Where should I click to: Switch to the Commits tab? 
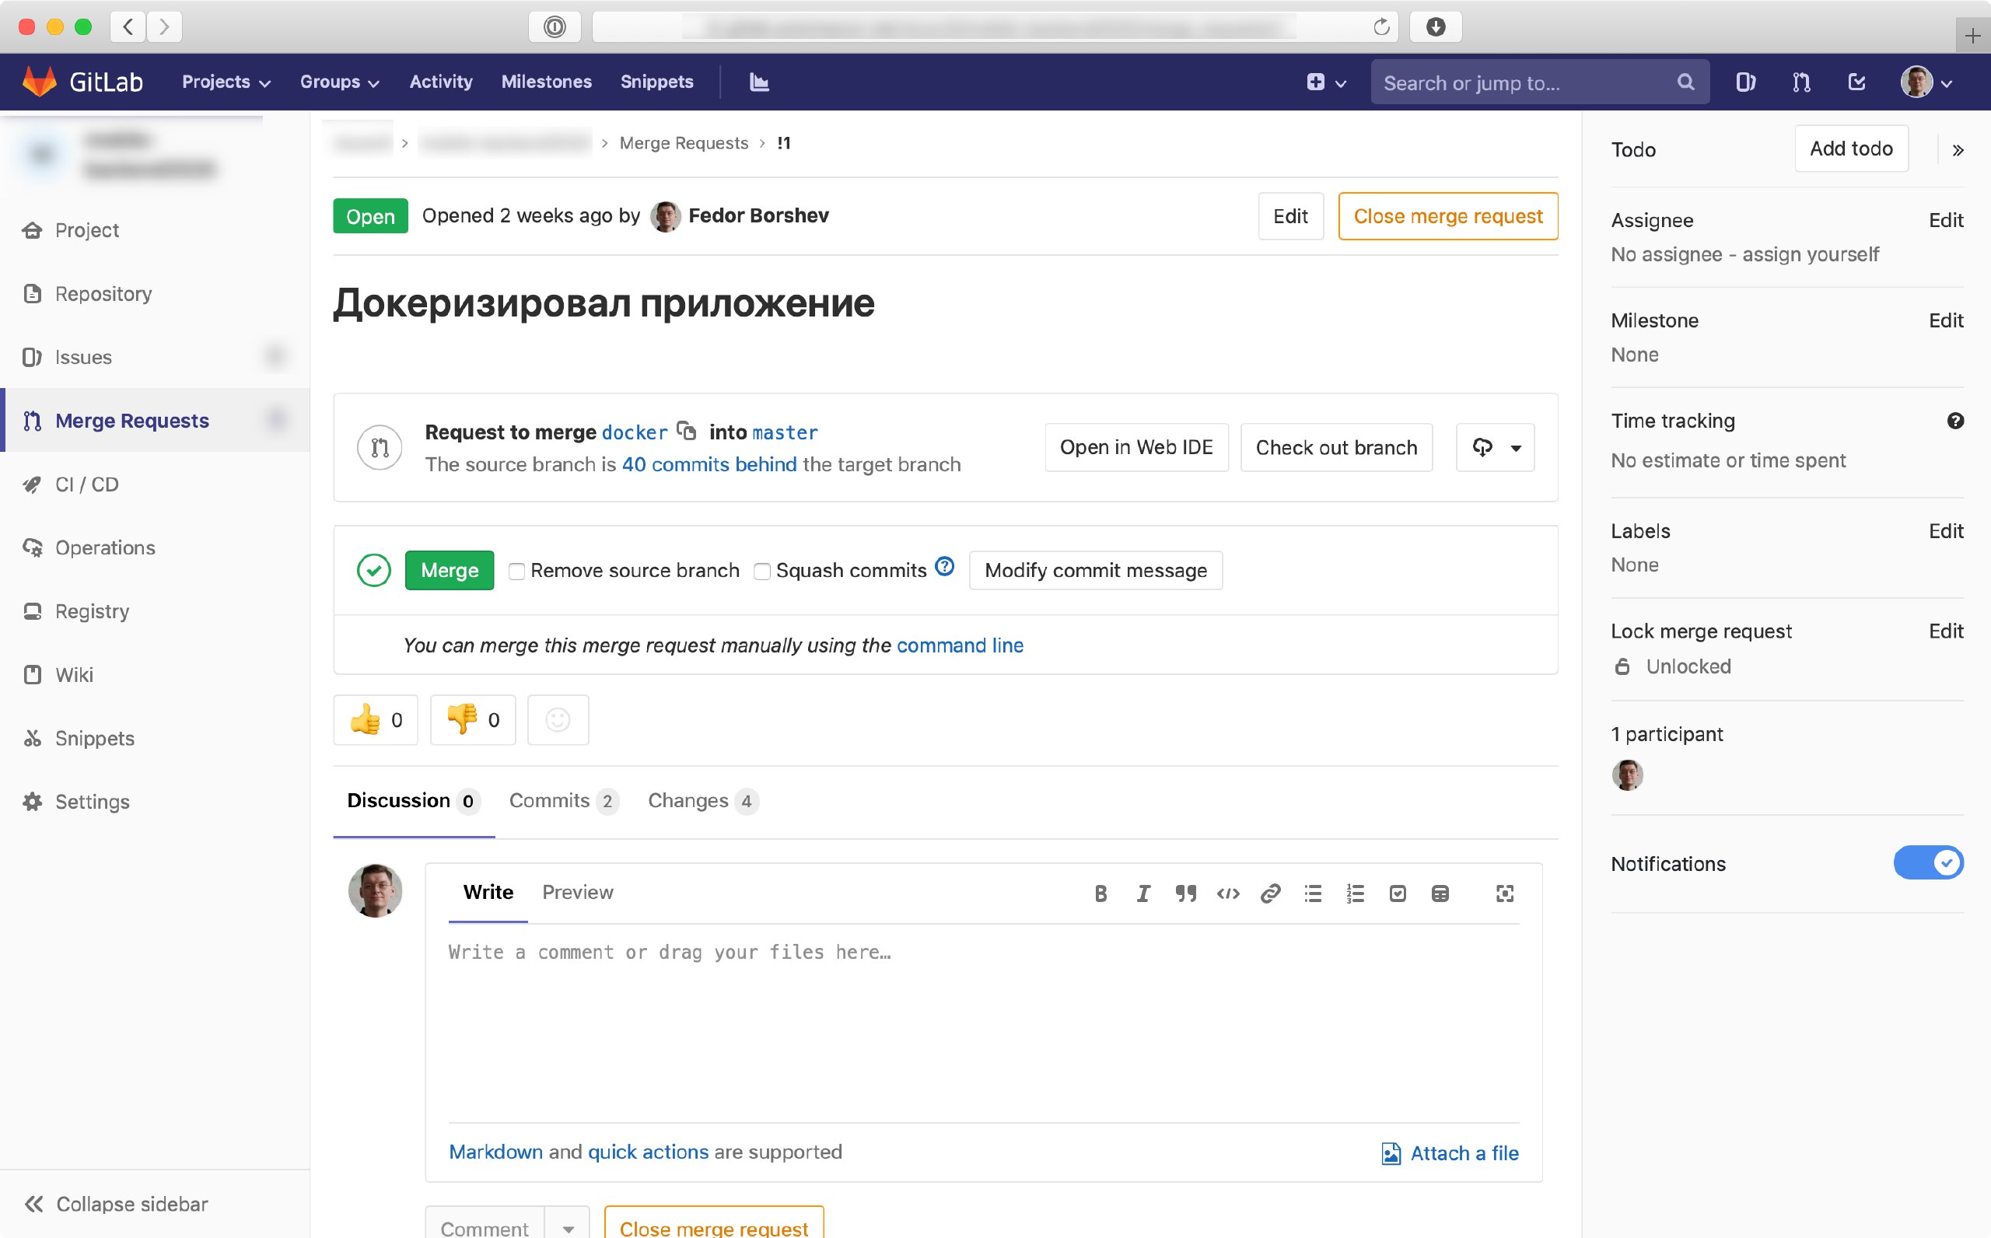(563, 801)
